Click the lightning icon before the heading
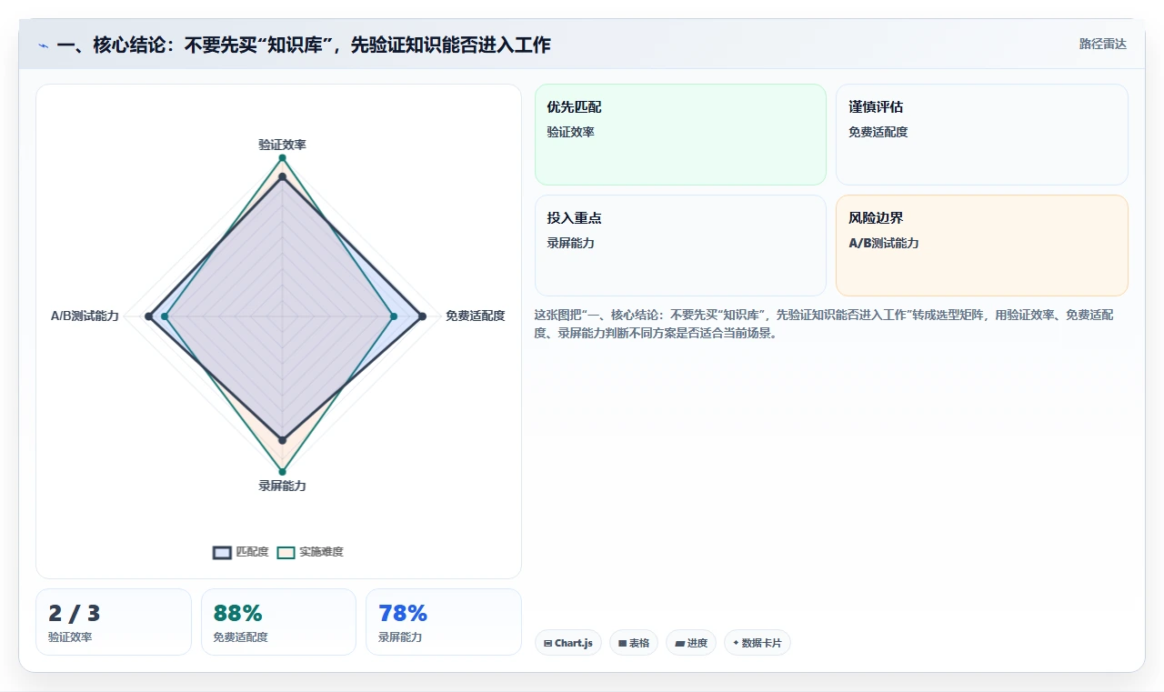The image size is (1164, 692). [44, 45]
